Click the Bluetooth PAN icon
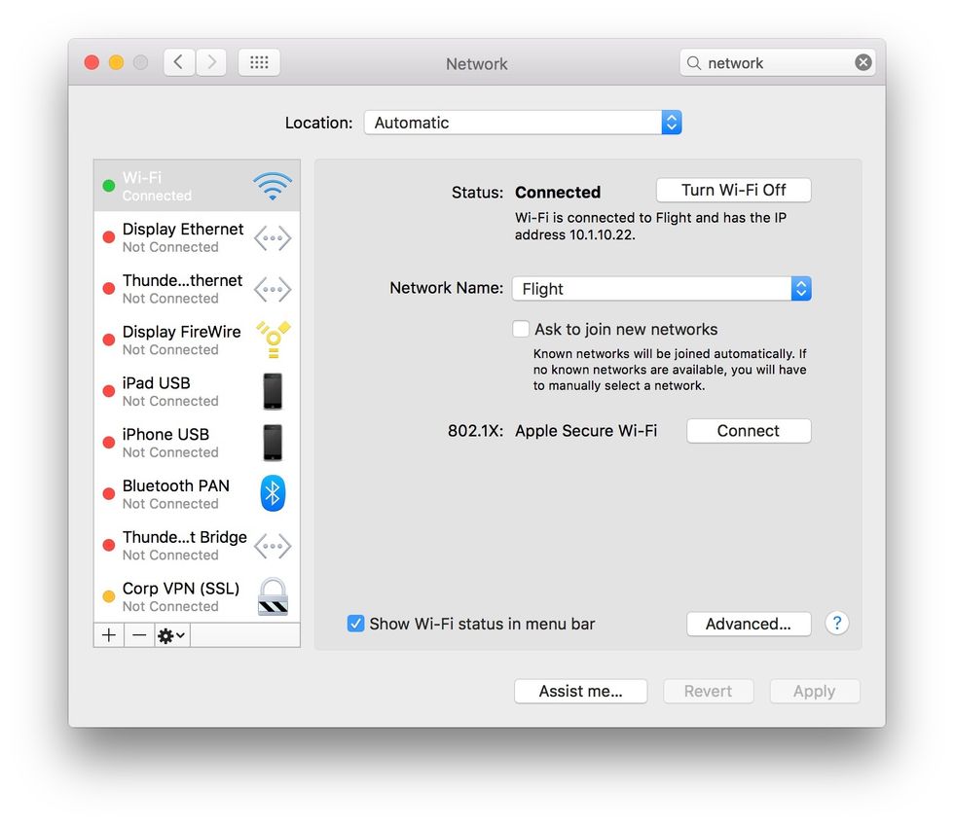The width and height of the screenshot is (954, 825). click(273, 493)
